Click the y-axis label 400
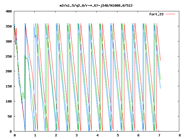The height and width of the screenshot is (139, 185). click(x=9, y=11)
